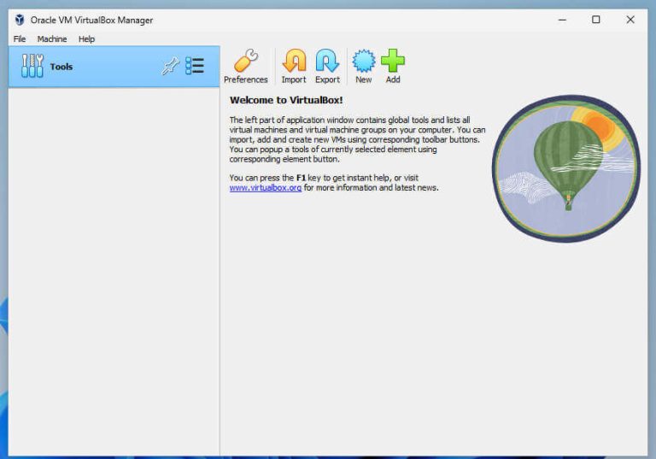Open the File menu
The image size is (656, 459).
(20, 39)
